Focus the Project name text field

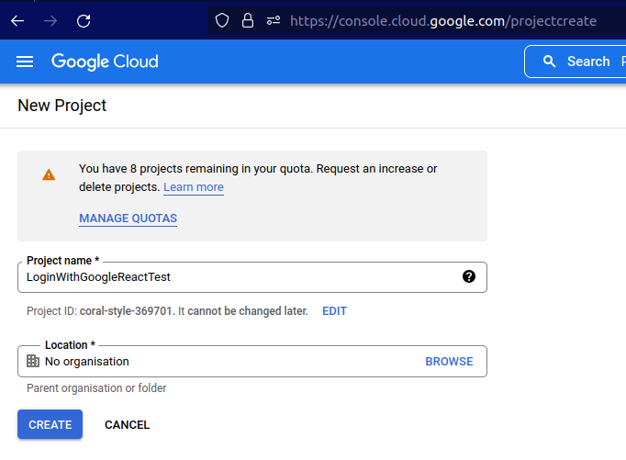pos(239,276)
